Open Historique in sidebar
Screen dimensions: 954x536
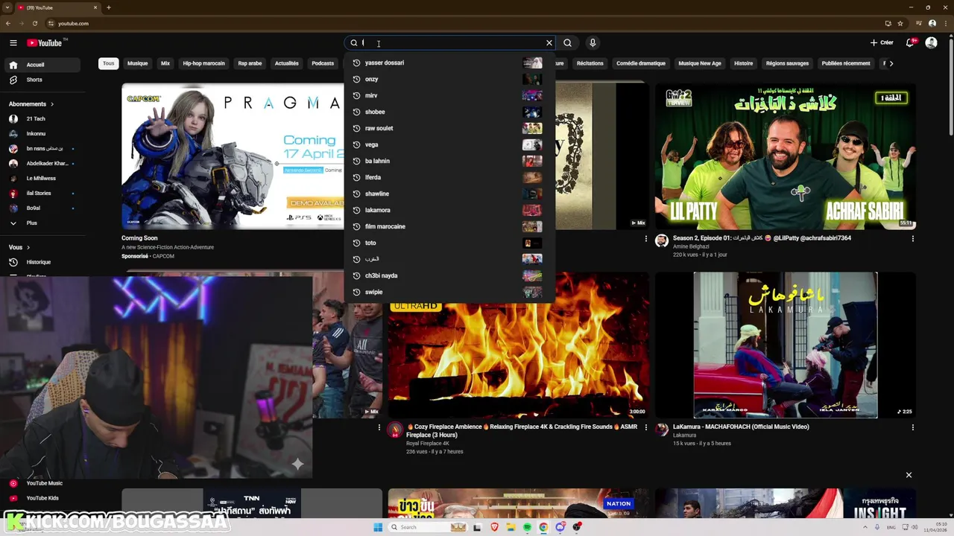click(x=41, y=262)
